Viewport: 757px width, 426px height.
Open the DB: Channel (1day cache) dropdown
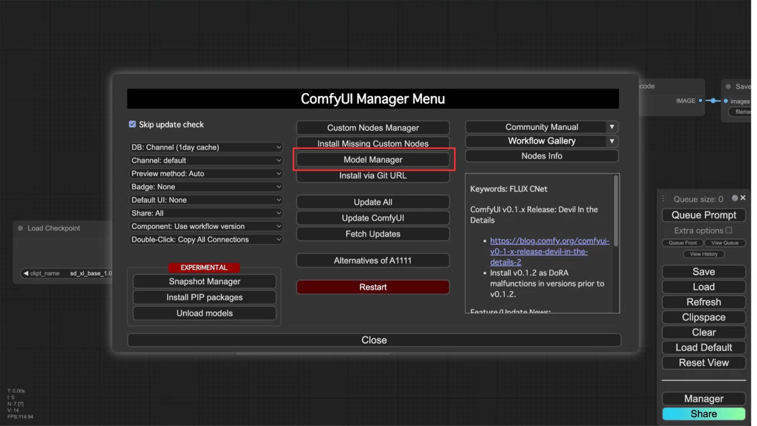click(x=206, y=147)
